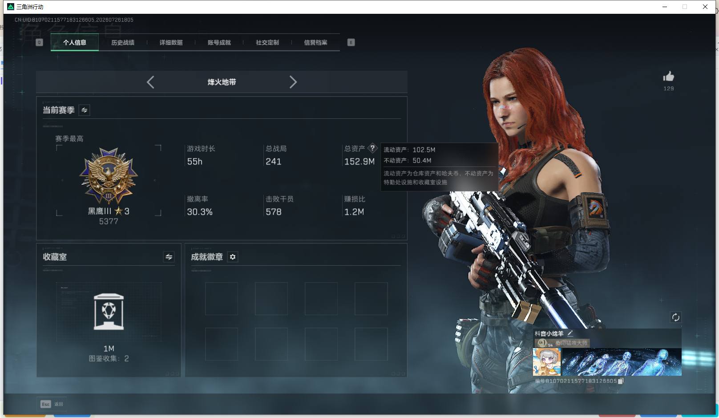The height and width of the screenshot is (418, 719).
Task: Click the rotate character model icon
Action: (675, 317)
